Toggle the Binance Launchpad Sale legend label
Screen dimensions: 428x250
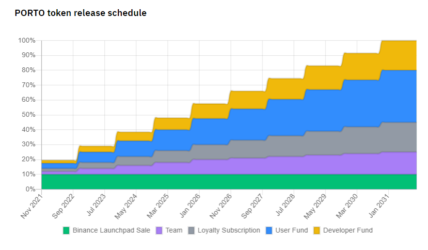[x=111, y=230]
